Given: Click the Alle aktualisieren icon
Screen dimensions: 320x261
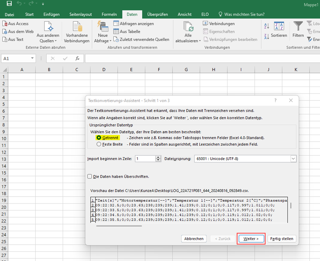Looking at the screenshot, I should (188, 27).
